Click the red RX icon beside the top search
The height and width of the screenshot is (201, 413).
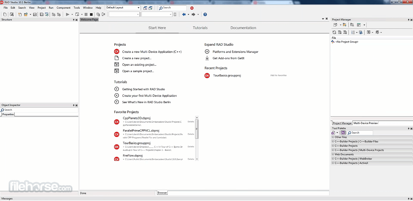click(x=192, y=8)
